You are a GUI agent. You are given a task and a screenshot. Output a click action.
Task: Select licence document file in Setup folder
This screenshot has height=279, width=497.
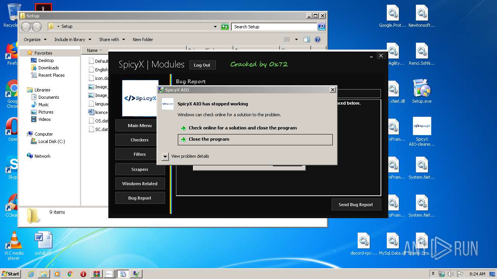[98, 112]
